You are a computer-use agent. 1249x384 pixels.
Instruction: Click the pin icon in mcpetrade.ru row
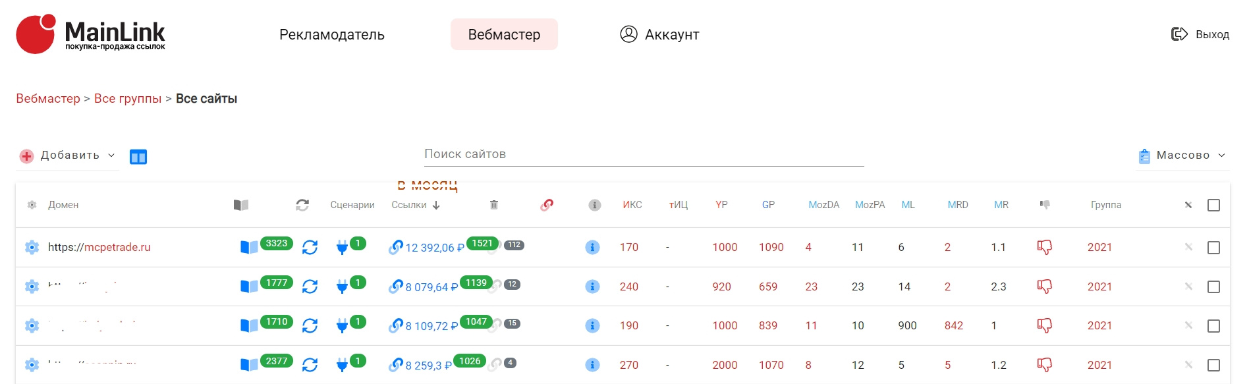[1188, 247]
